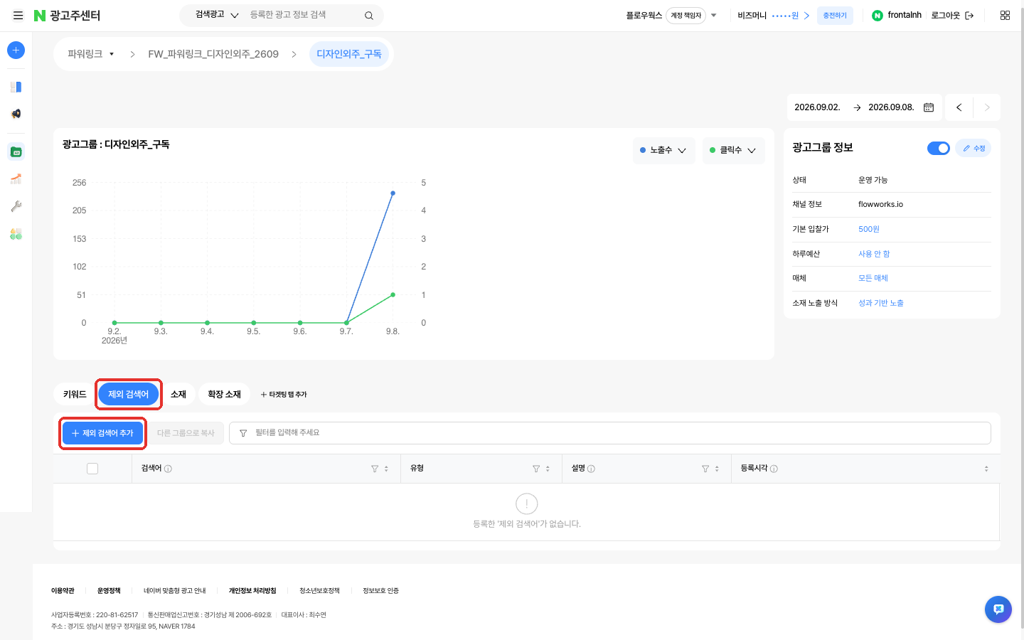Open the 개인정보 처리방침 footer link

pos(252,591)
